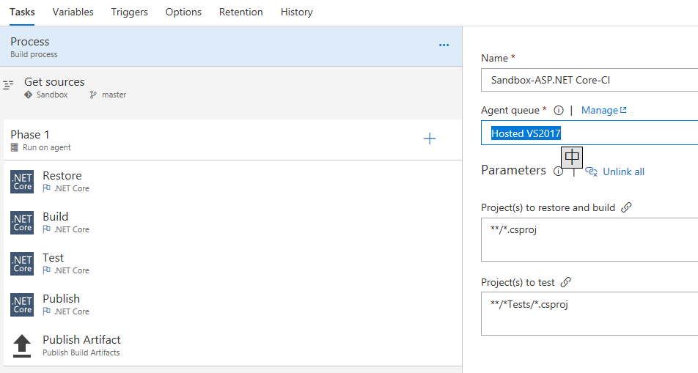Image resolution: width=698 pixels, height=373 pixels.
Task: Click the .NET Core icon beside Test
Action: pos(22,264)
